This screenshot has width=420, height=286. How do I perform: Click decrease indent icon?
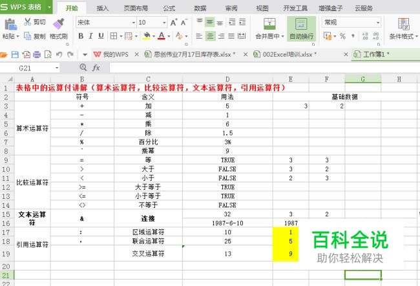(232, 22)
